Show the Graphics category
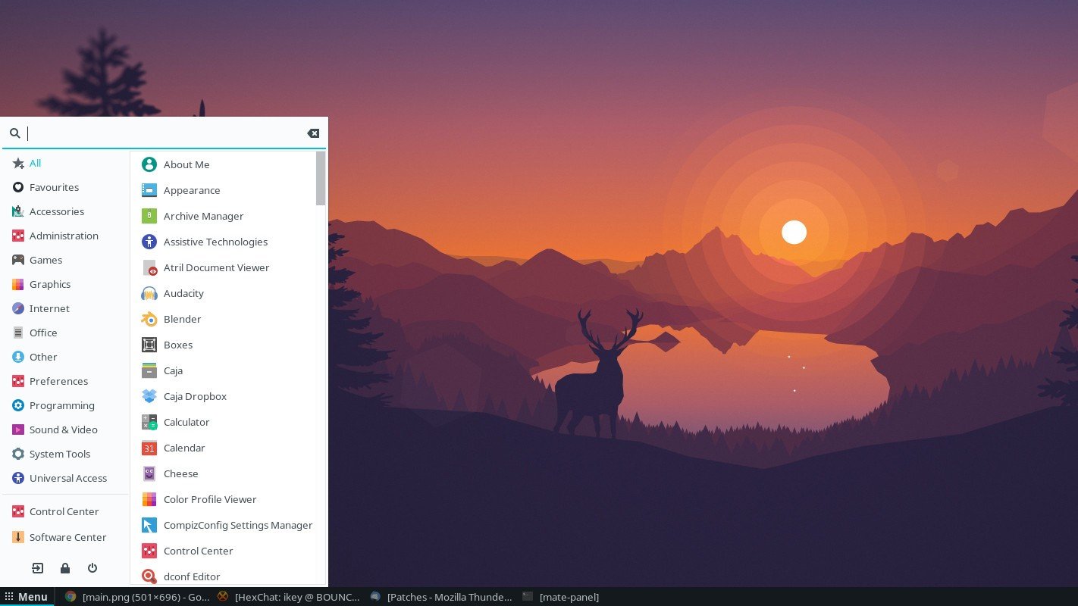Viewport: 1078px width, 606px height. click(x=50, y=284)
